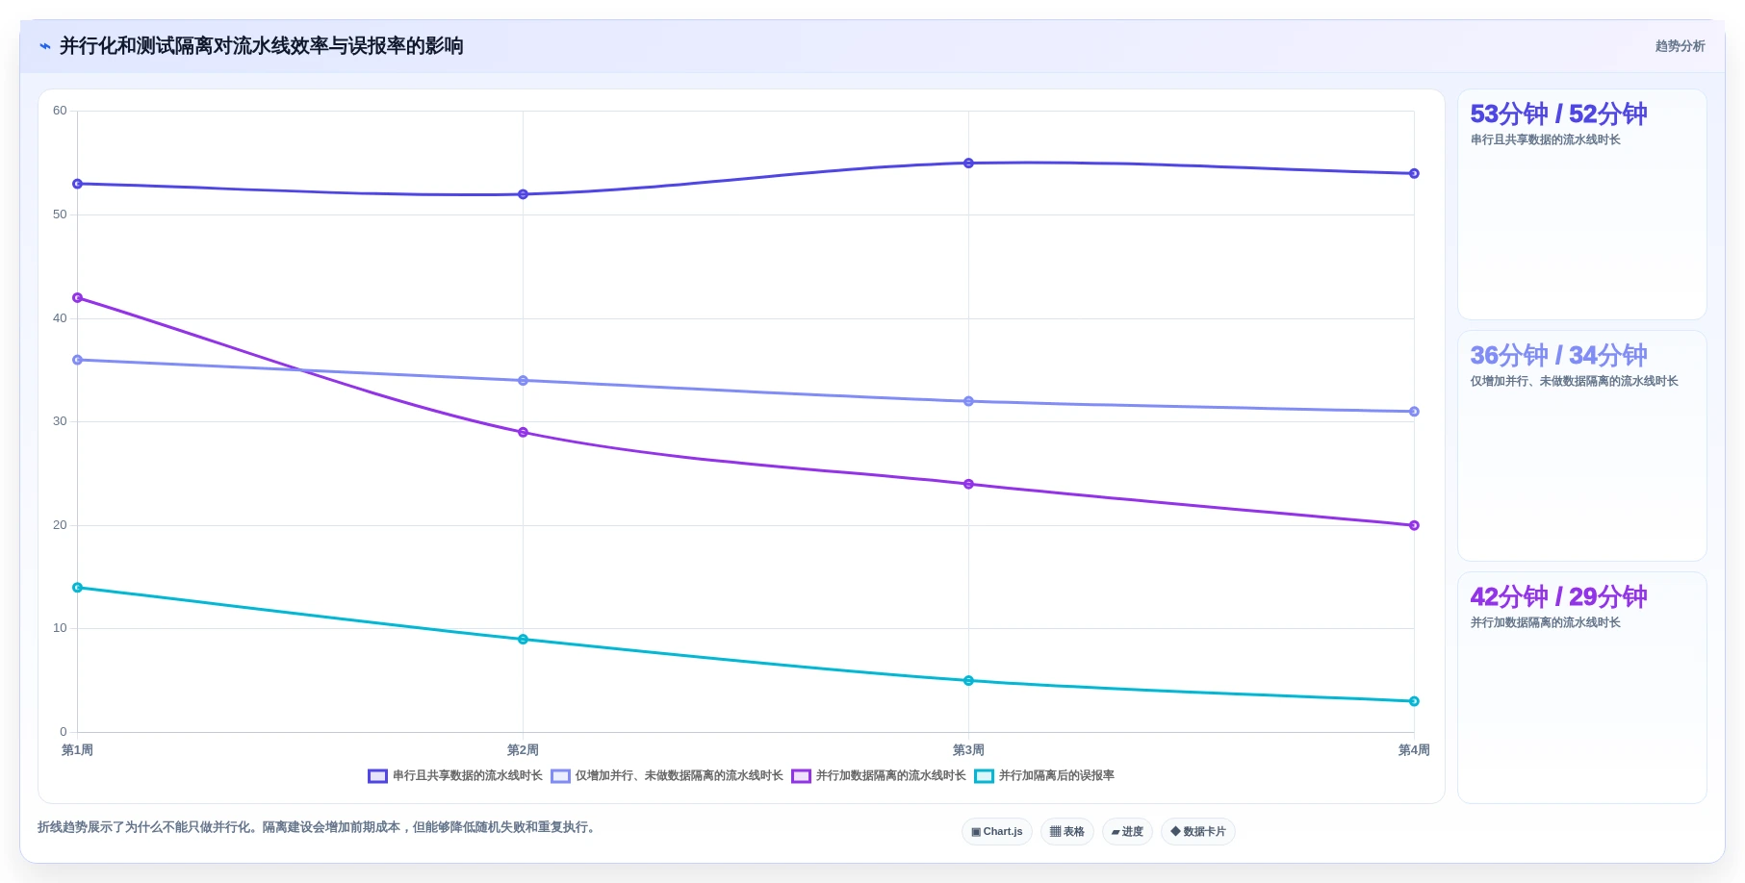Screen dimensions: 1745x883
Task: Click the 第3周 point on the teal false-alarm line
Action: click(968, 681)
